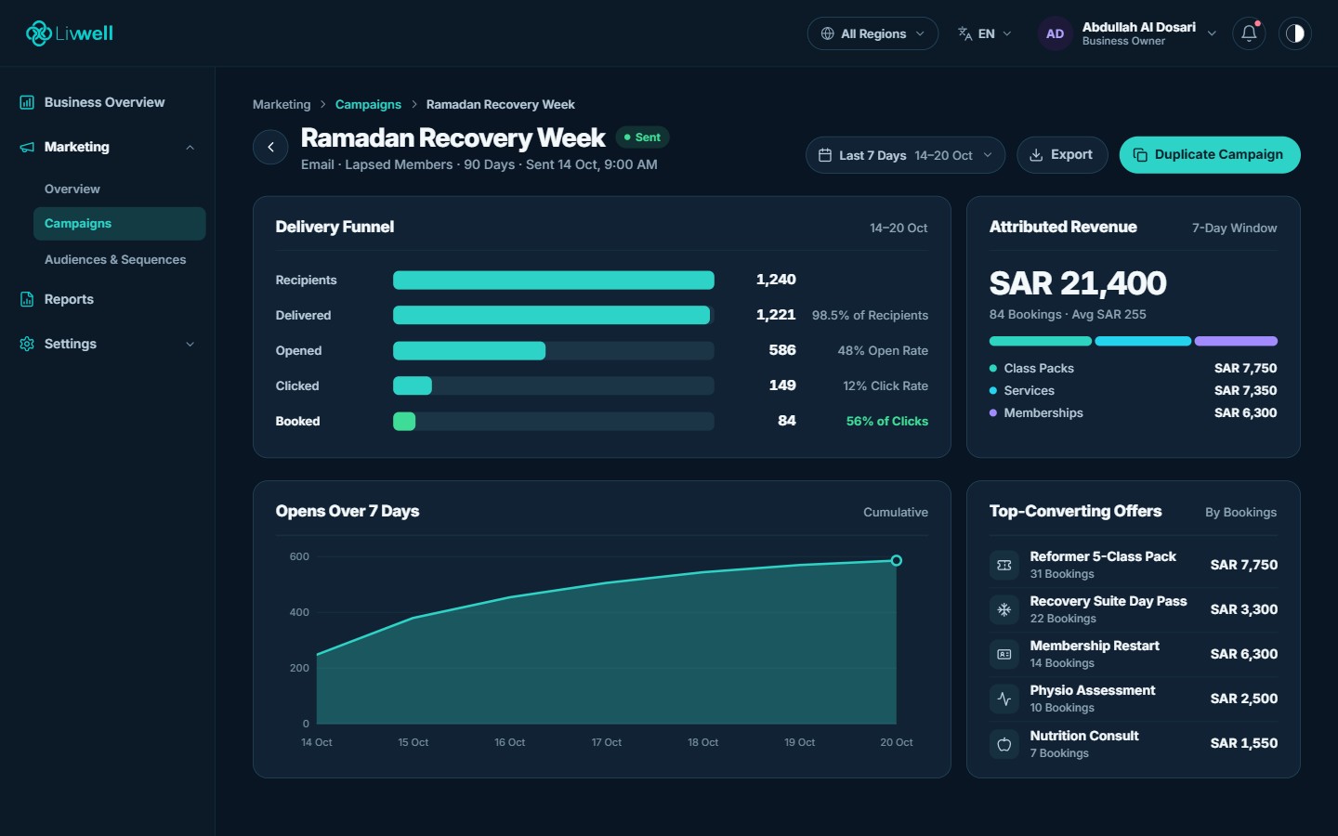1338x836 pixels.
Task: Click the '56% of Clicks' text
Action: coord(887,421)
